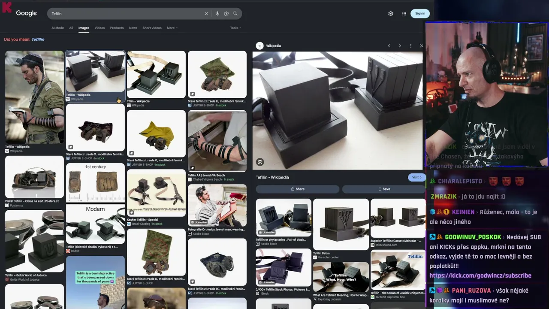Image resolution: width=549 pixels, height=309 pixels.
Task: Open the 1st century tefillin image
Action: [x=95, y=182]
